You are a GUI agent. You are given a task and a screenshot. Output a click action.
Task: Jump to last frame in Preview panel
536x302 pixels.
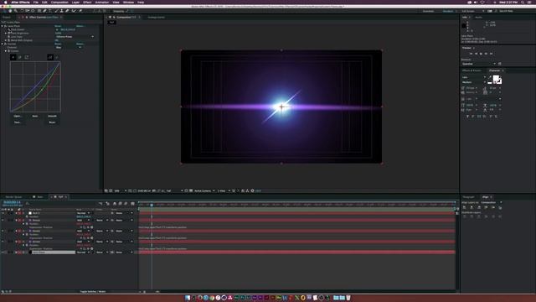(x=492, y=54)
